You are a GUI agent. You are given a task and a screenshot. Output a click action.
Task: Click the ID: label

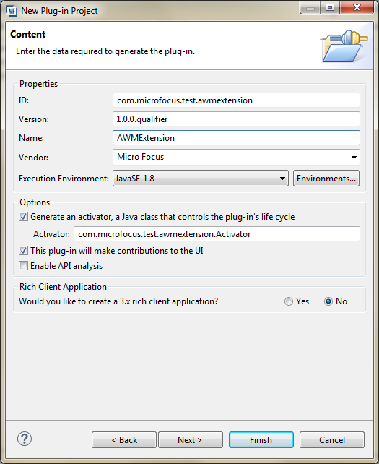[24, 100]
